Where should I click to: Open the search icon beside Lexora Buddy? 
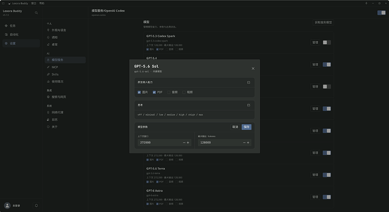(36, 12)
